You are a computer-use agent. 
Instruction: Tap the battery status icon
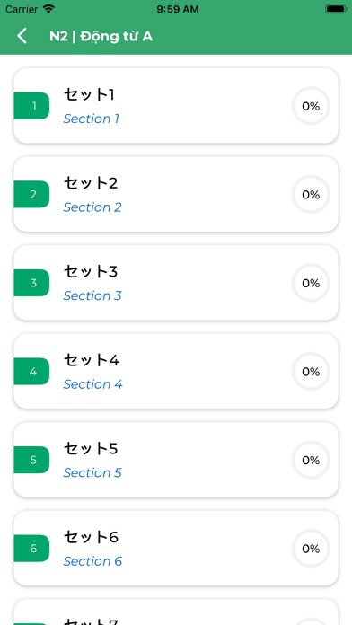click(x=336, y=9)
